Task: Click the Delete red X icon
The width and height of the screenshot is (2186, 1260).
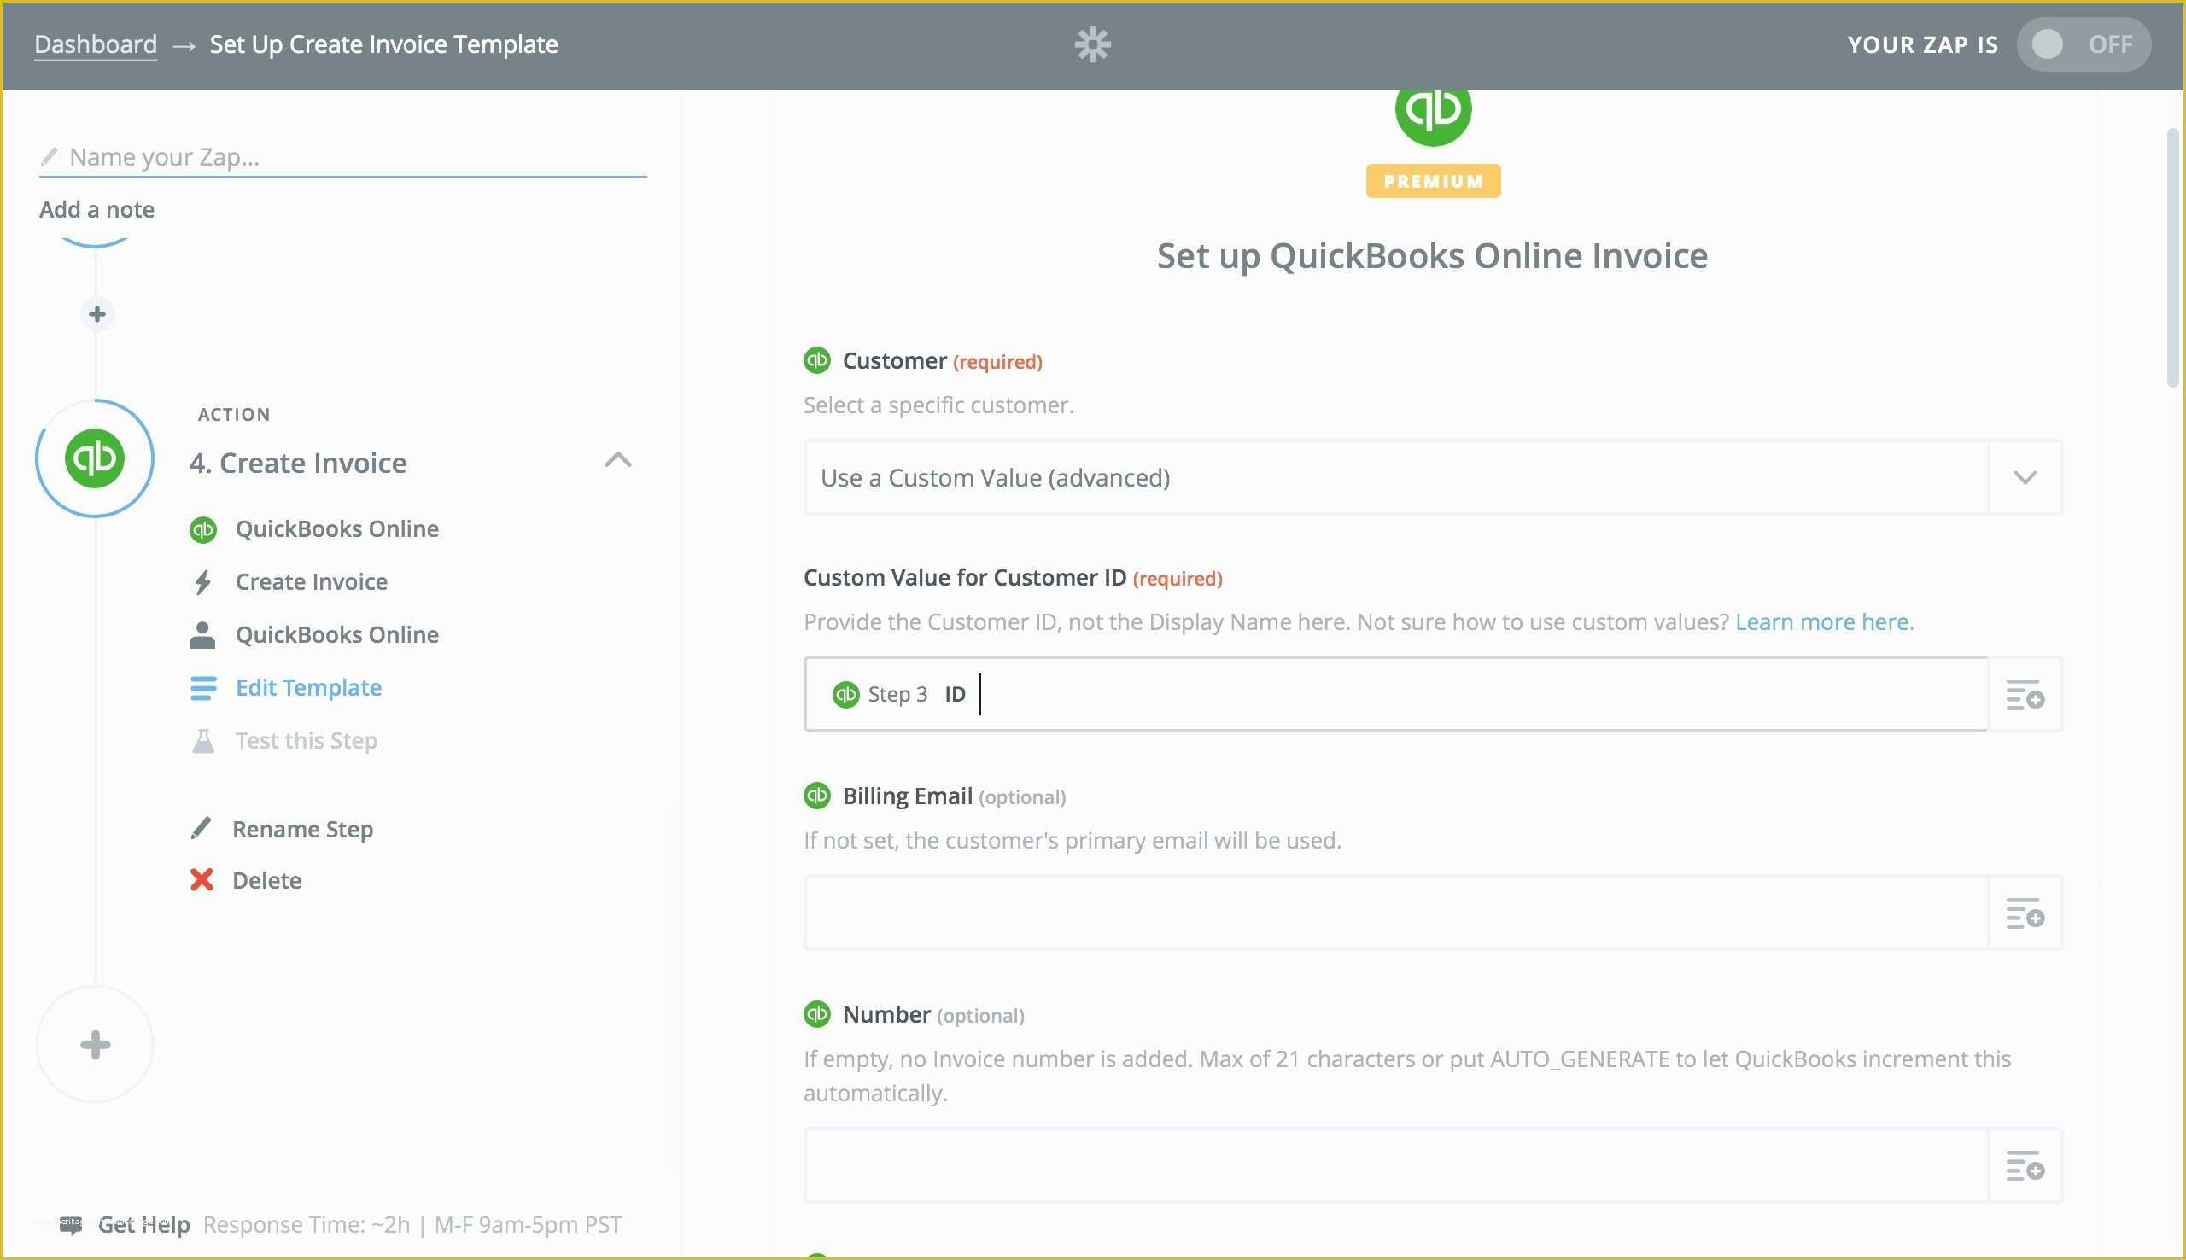Action: click(202, 880)
